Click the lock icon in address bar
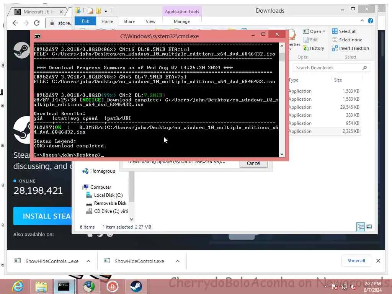392x294 pixels. (52, 23)
